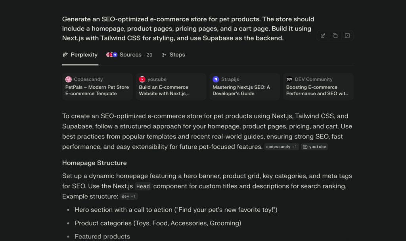Open the Steps tab
The image size is (406, 241).
(174, 55)
